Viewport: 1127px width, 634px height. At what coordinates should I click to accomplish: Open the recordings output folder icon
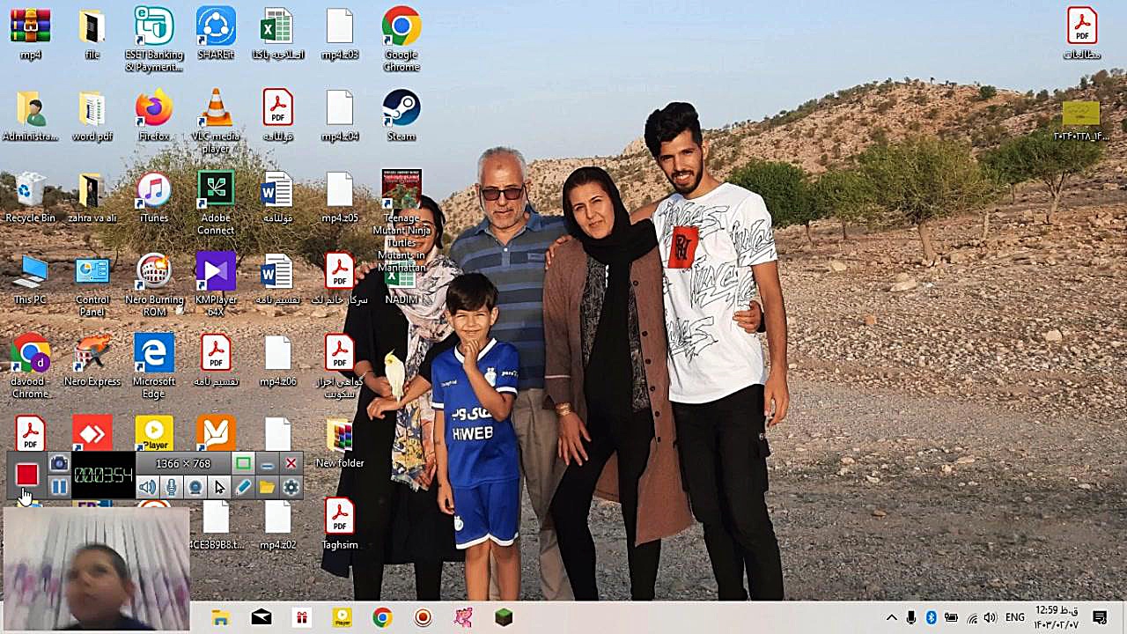tap(267, 486)
